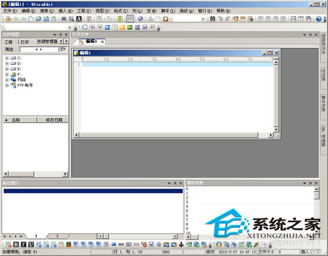The width and height of the screenshot is (328, 256).
Task: Click the scissors Cut icon
Action: pyautogui.click(x=150, y=19)
